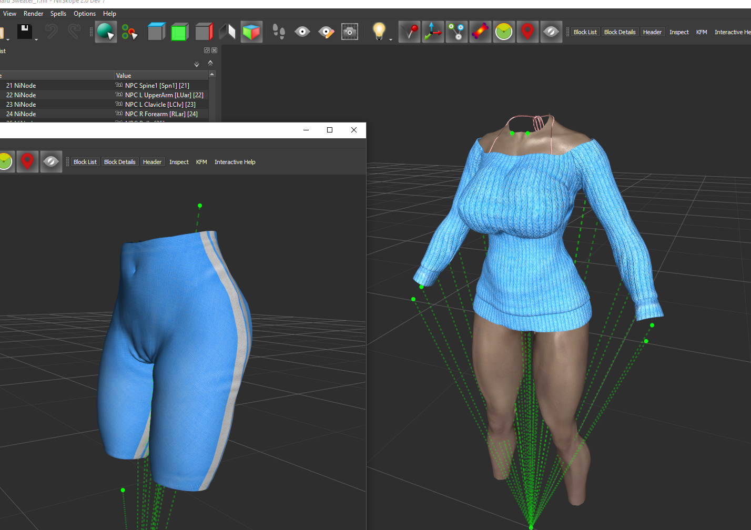This screenshot has width=751, height=530.
Task: Click the block list scrollbar up arrow
Action: tap(212, 75)
